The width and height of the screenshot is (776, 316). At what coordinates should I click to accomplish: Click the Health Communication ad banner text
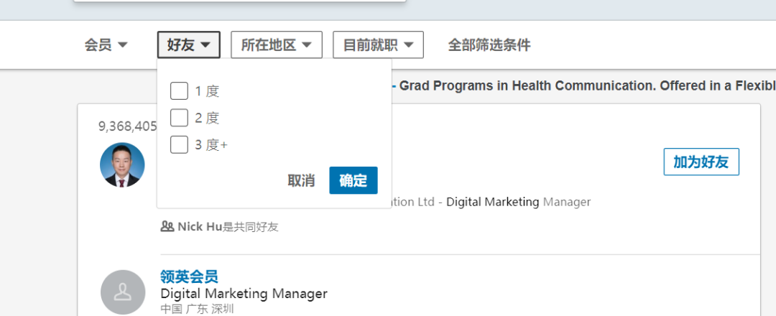582,85
